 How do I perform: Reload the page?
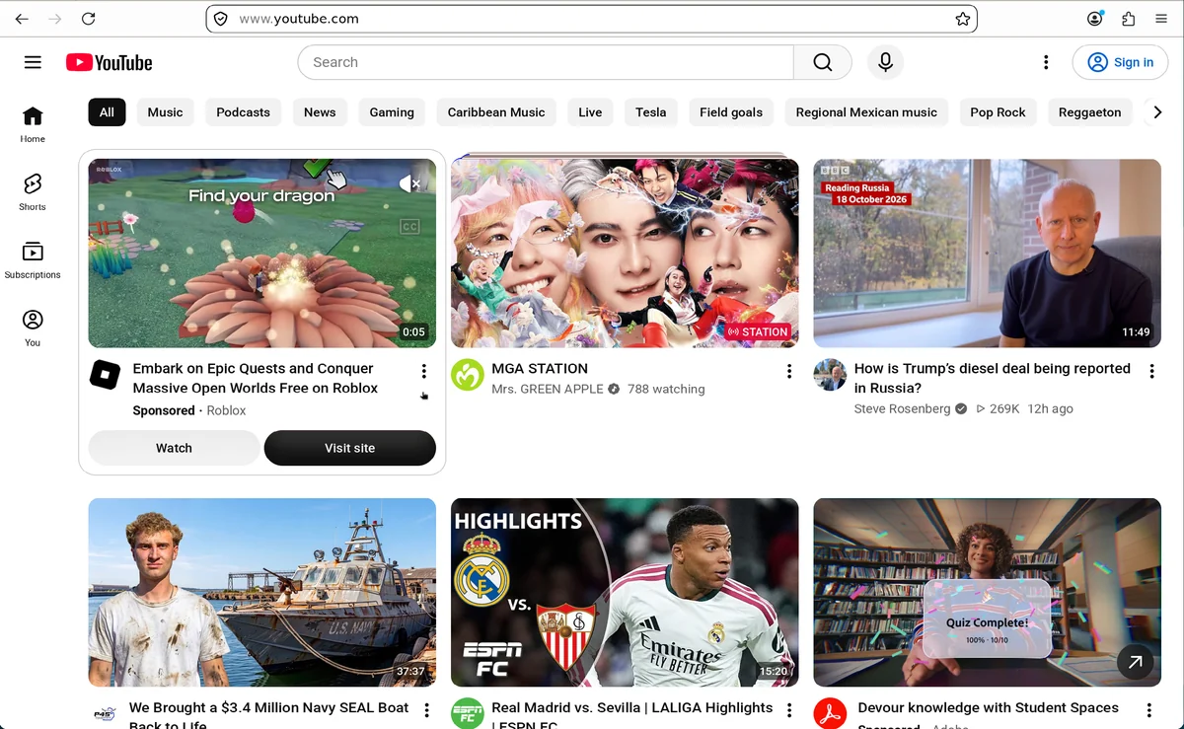[89, 19]
